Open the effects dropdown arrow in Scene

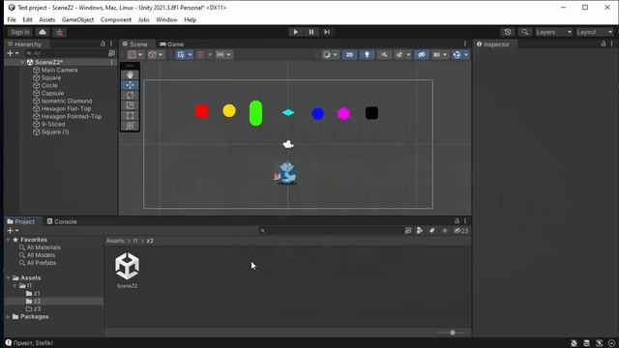pyautogui.click(x=408, y=55)
